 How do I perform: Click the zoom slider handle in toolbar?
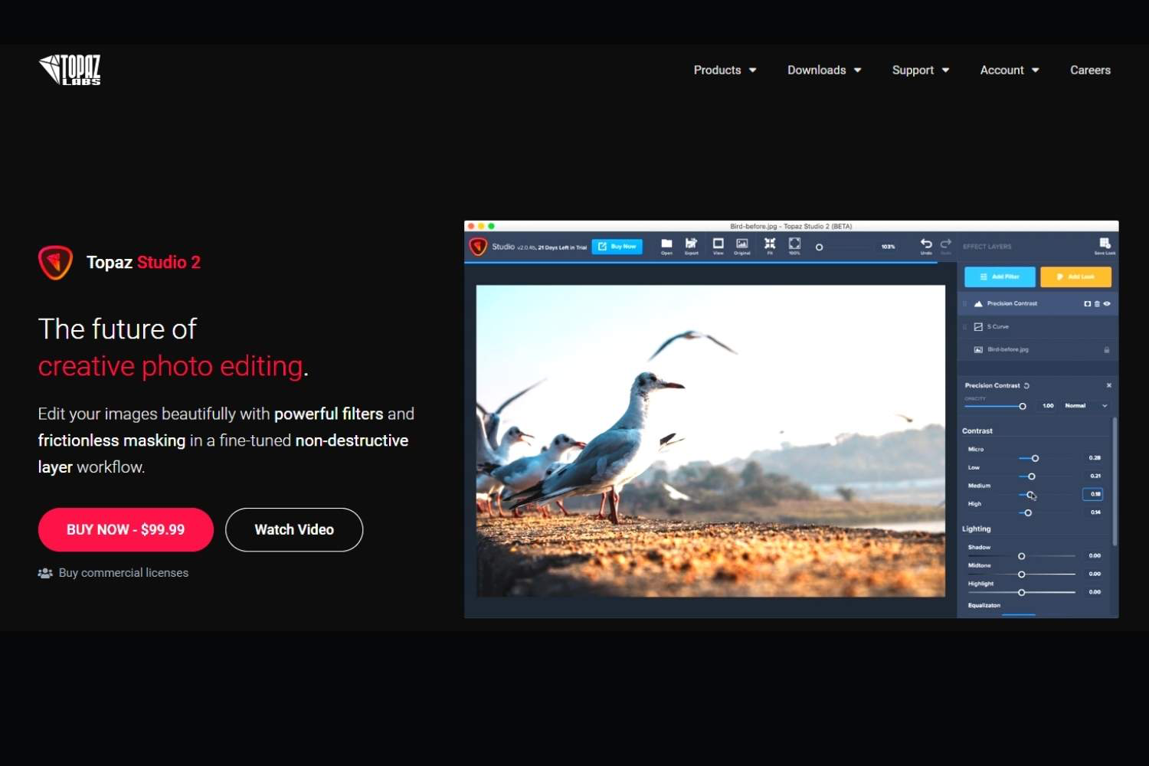(x=819, y=247)
